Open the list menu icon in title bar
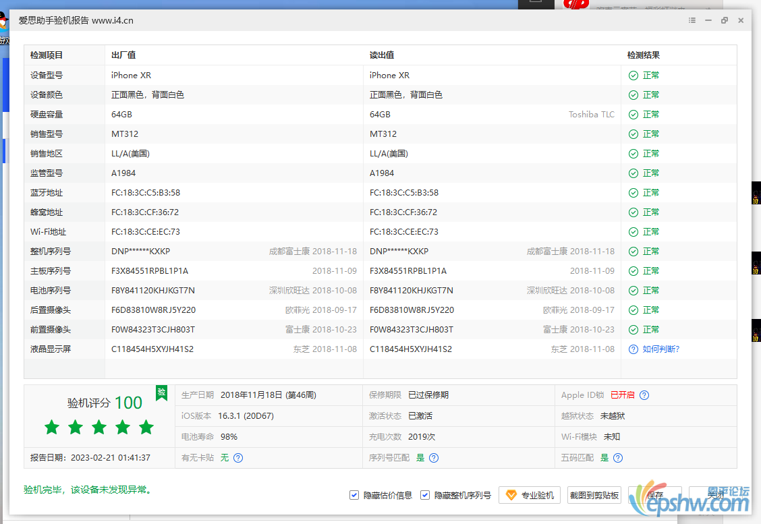 tap(692, 20)
